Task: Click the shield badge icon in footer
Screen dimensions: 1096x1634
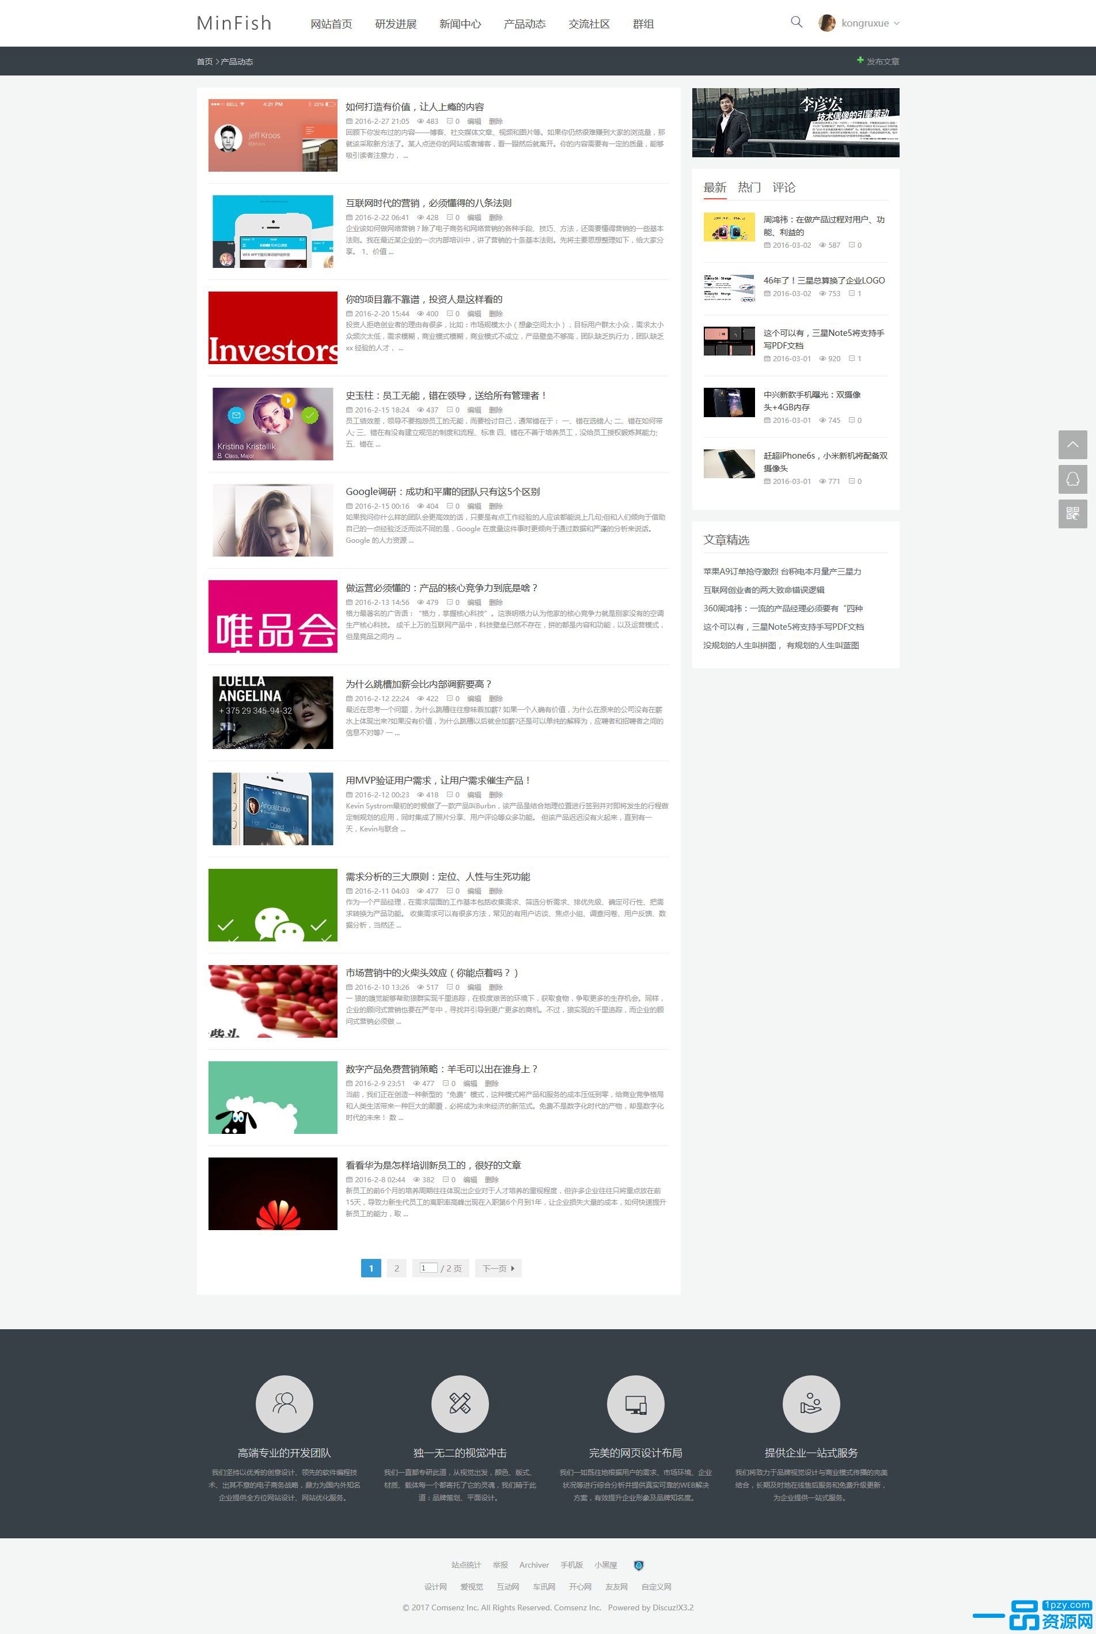Action: (x=638, y=1565)
